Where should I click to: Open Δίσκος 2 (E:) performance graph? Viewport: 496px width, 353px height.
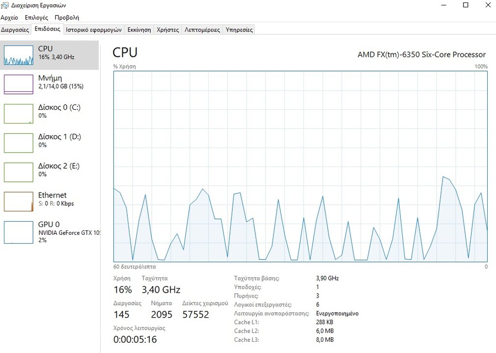pyautogui.click(x=19, y=173)
